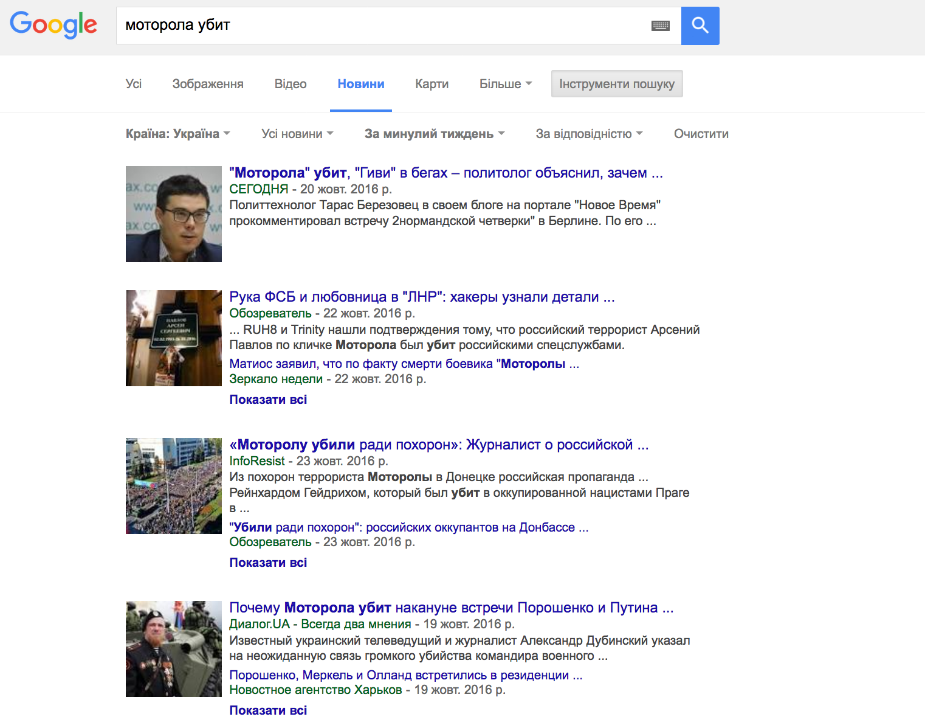925x725 pixels.
Task: Open headline '«Моторолу убили ради похорон»'
Action: click(x=439, y=445)
